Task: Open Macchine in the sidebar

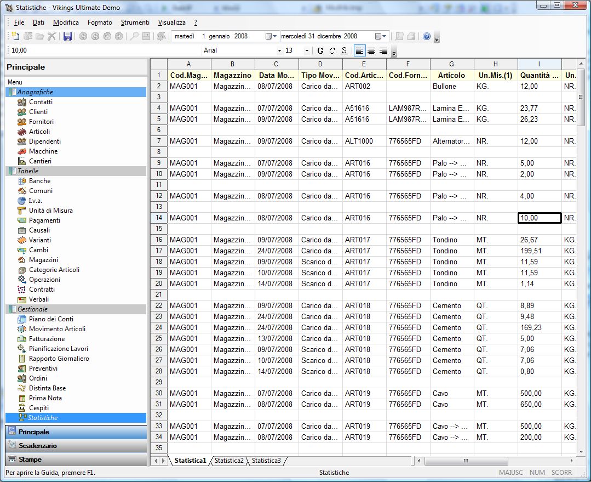Action: 43,151
